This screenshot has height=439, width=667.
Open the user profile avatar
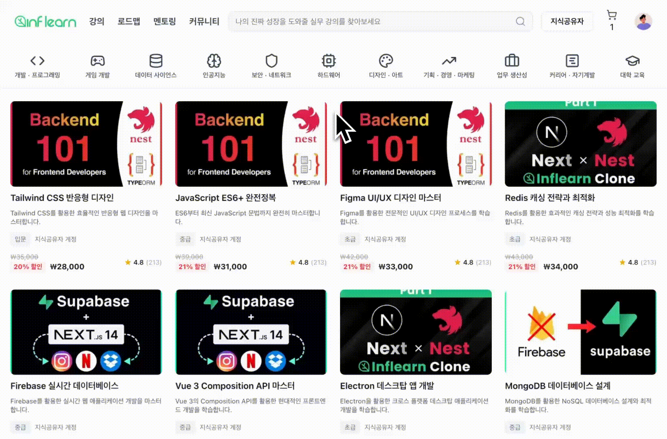coord(643,22)
